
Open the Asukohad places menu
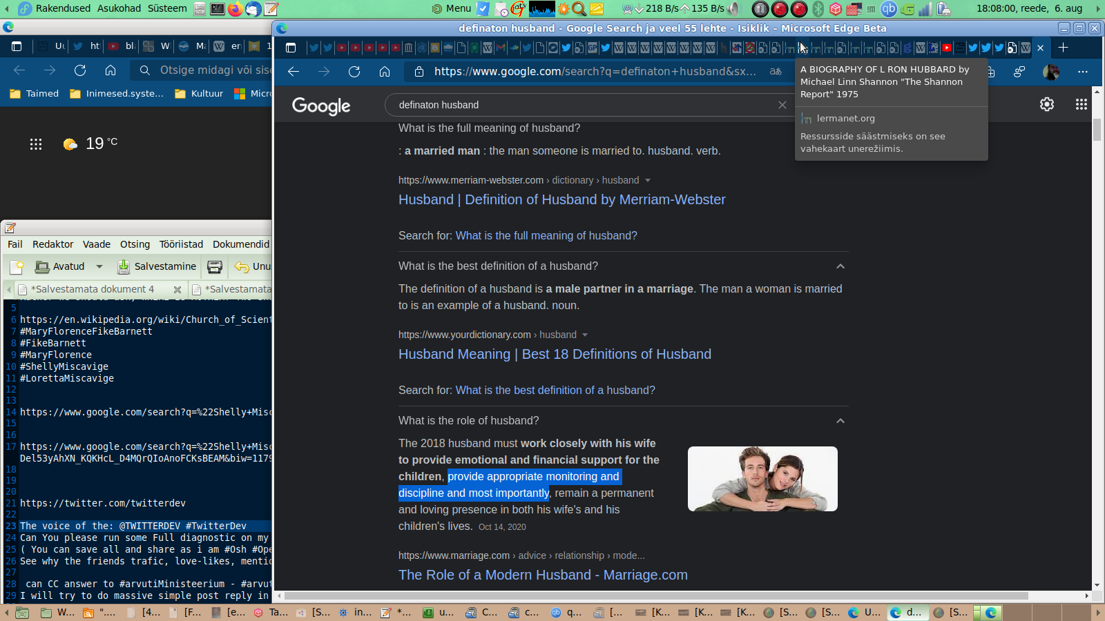(119, 8)
